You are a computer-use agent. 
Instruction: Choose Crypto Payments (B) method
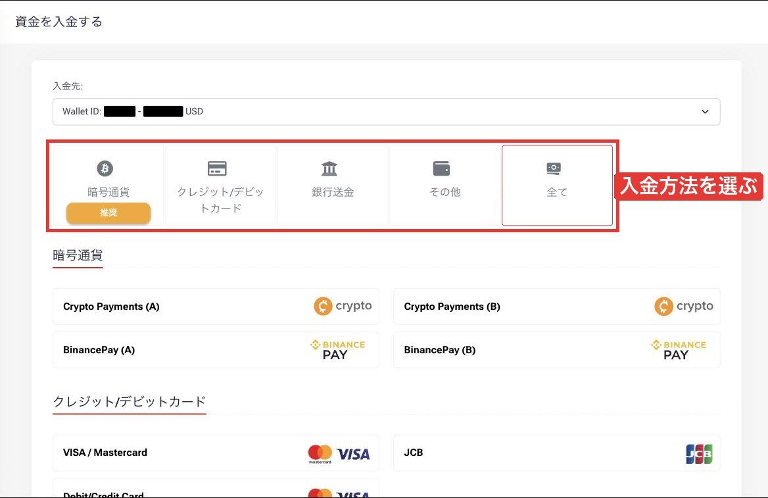click(x=557, y=307)
